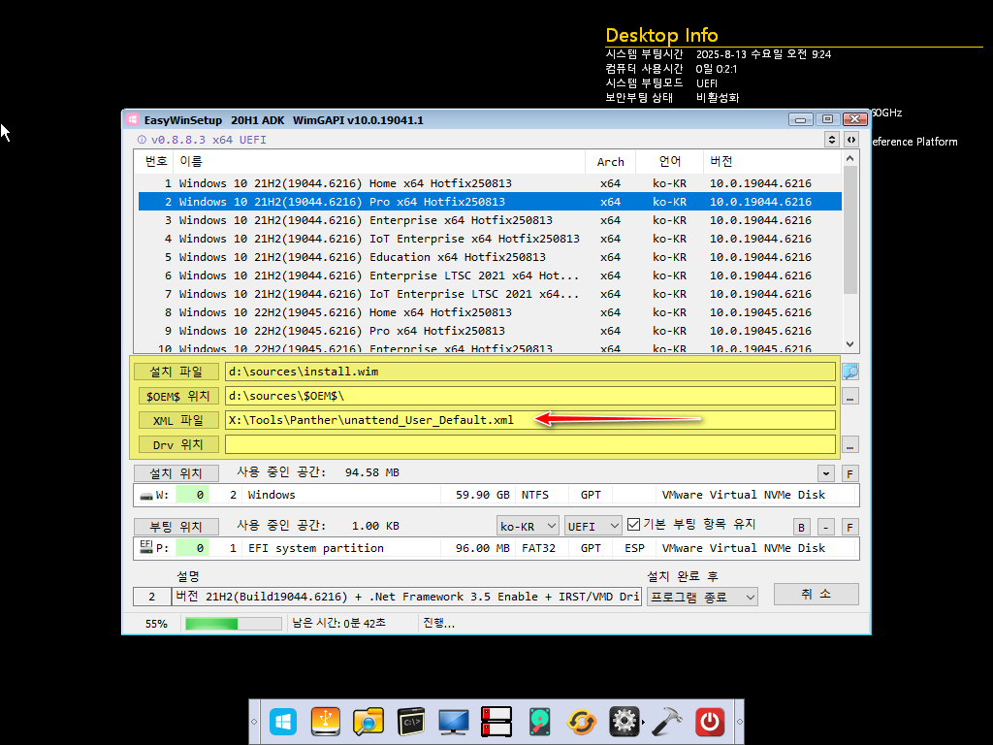Click the info circle icon before v0.8.8.3

point(142,140)
